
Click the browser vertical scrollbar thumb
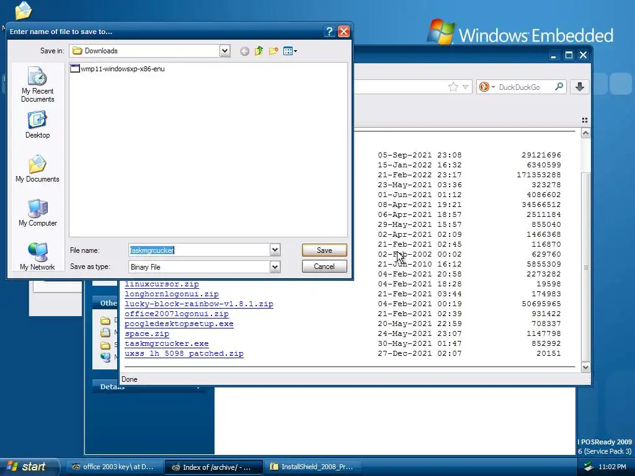point(585,267)
